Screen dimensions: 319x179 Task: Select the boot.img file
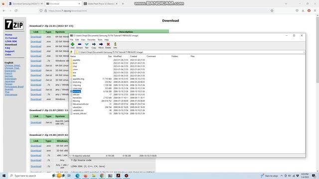(77, 82)
